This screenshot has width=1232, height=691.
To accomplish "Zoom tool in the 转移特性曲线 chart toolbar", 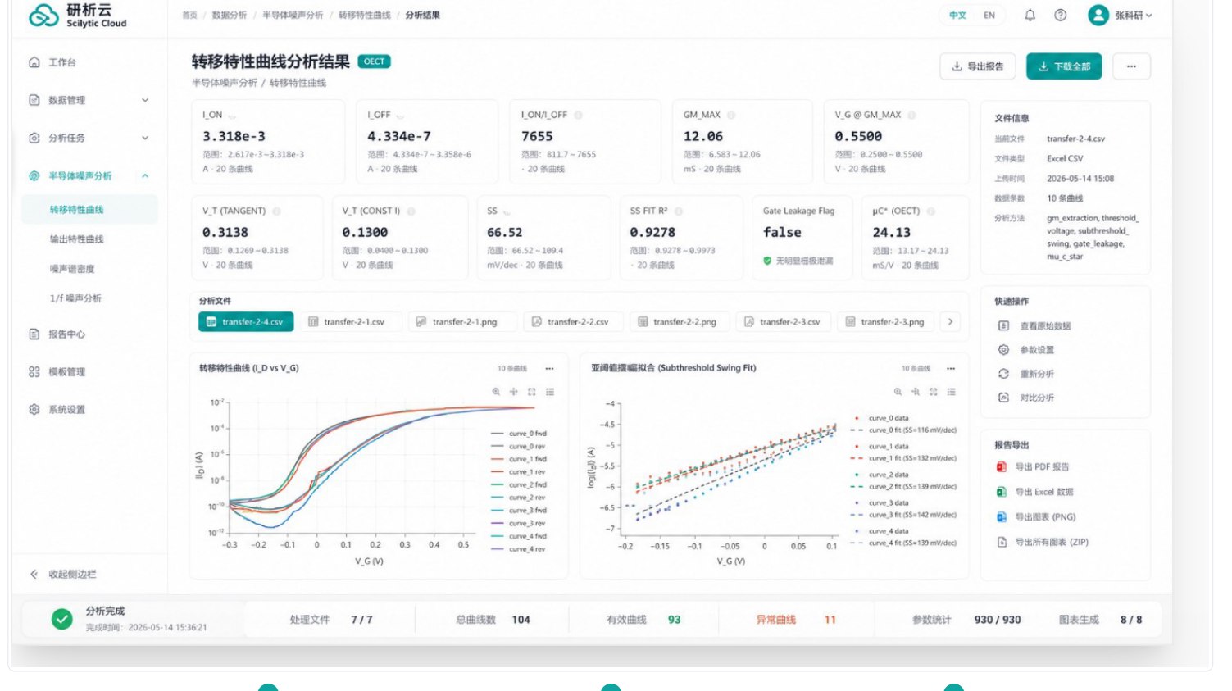I will pos(496,392).
